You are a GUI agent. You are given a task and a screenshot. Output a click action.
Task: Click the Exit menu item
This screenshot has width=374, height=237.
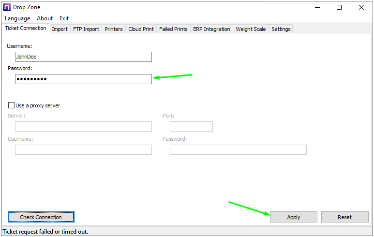64,18
